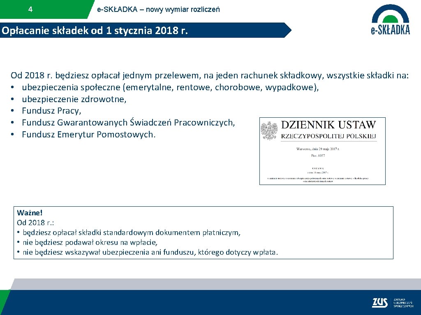
Task: Click bullet 'Fundusz Gwarantowanych Świadczeń Pracowniczych,'
Action: (128, 122)
